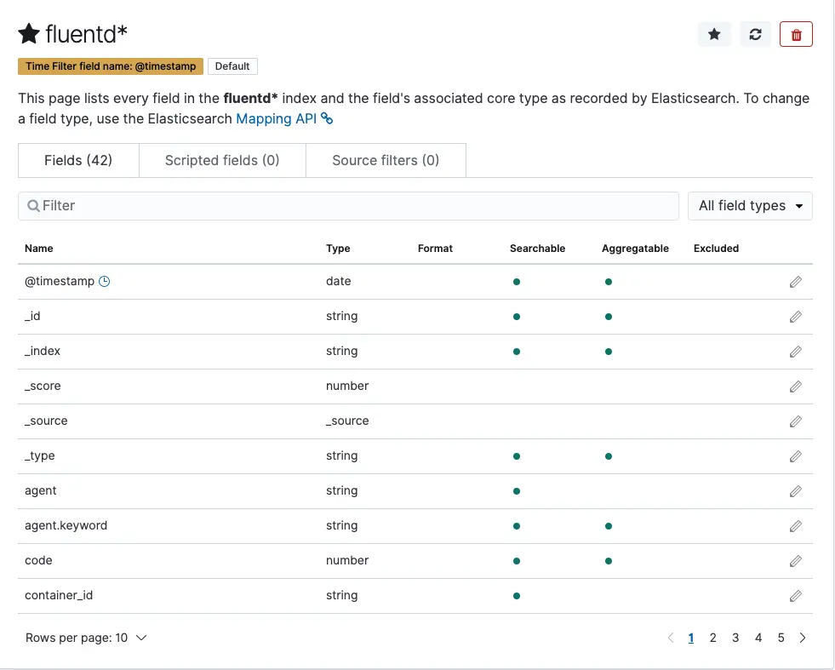The width and height of the screenshot is (835, 670).
Task: Click the clock icon beside @timestamp
Action: [x=105, y=282]
